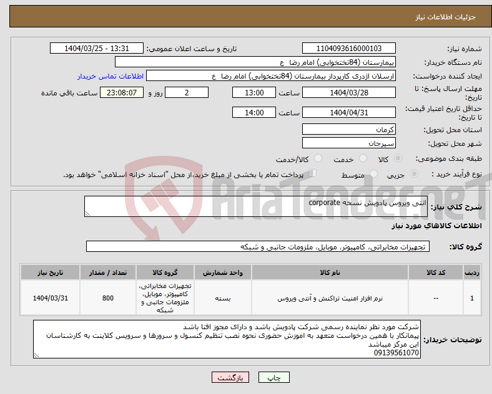Screen dimensions: 492x394
Task: Click the announcement date field 1404/03/25 - 13:31
Action: pos(97,48)
